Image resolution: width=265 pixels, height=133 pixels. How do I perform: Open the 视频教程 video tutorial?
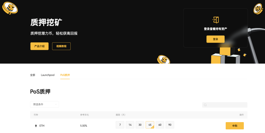[61, 46]
